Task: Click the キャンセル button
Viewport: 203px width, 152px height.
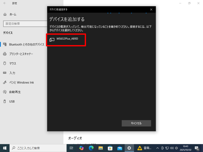Action: tap(136, 123)
